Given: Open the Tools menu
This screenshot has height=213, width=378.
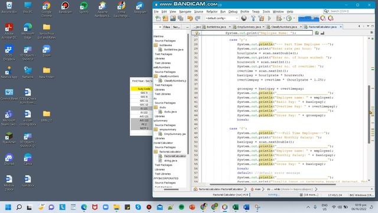Looking at the screenshot, I should (x=266, y=11).
